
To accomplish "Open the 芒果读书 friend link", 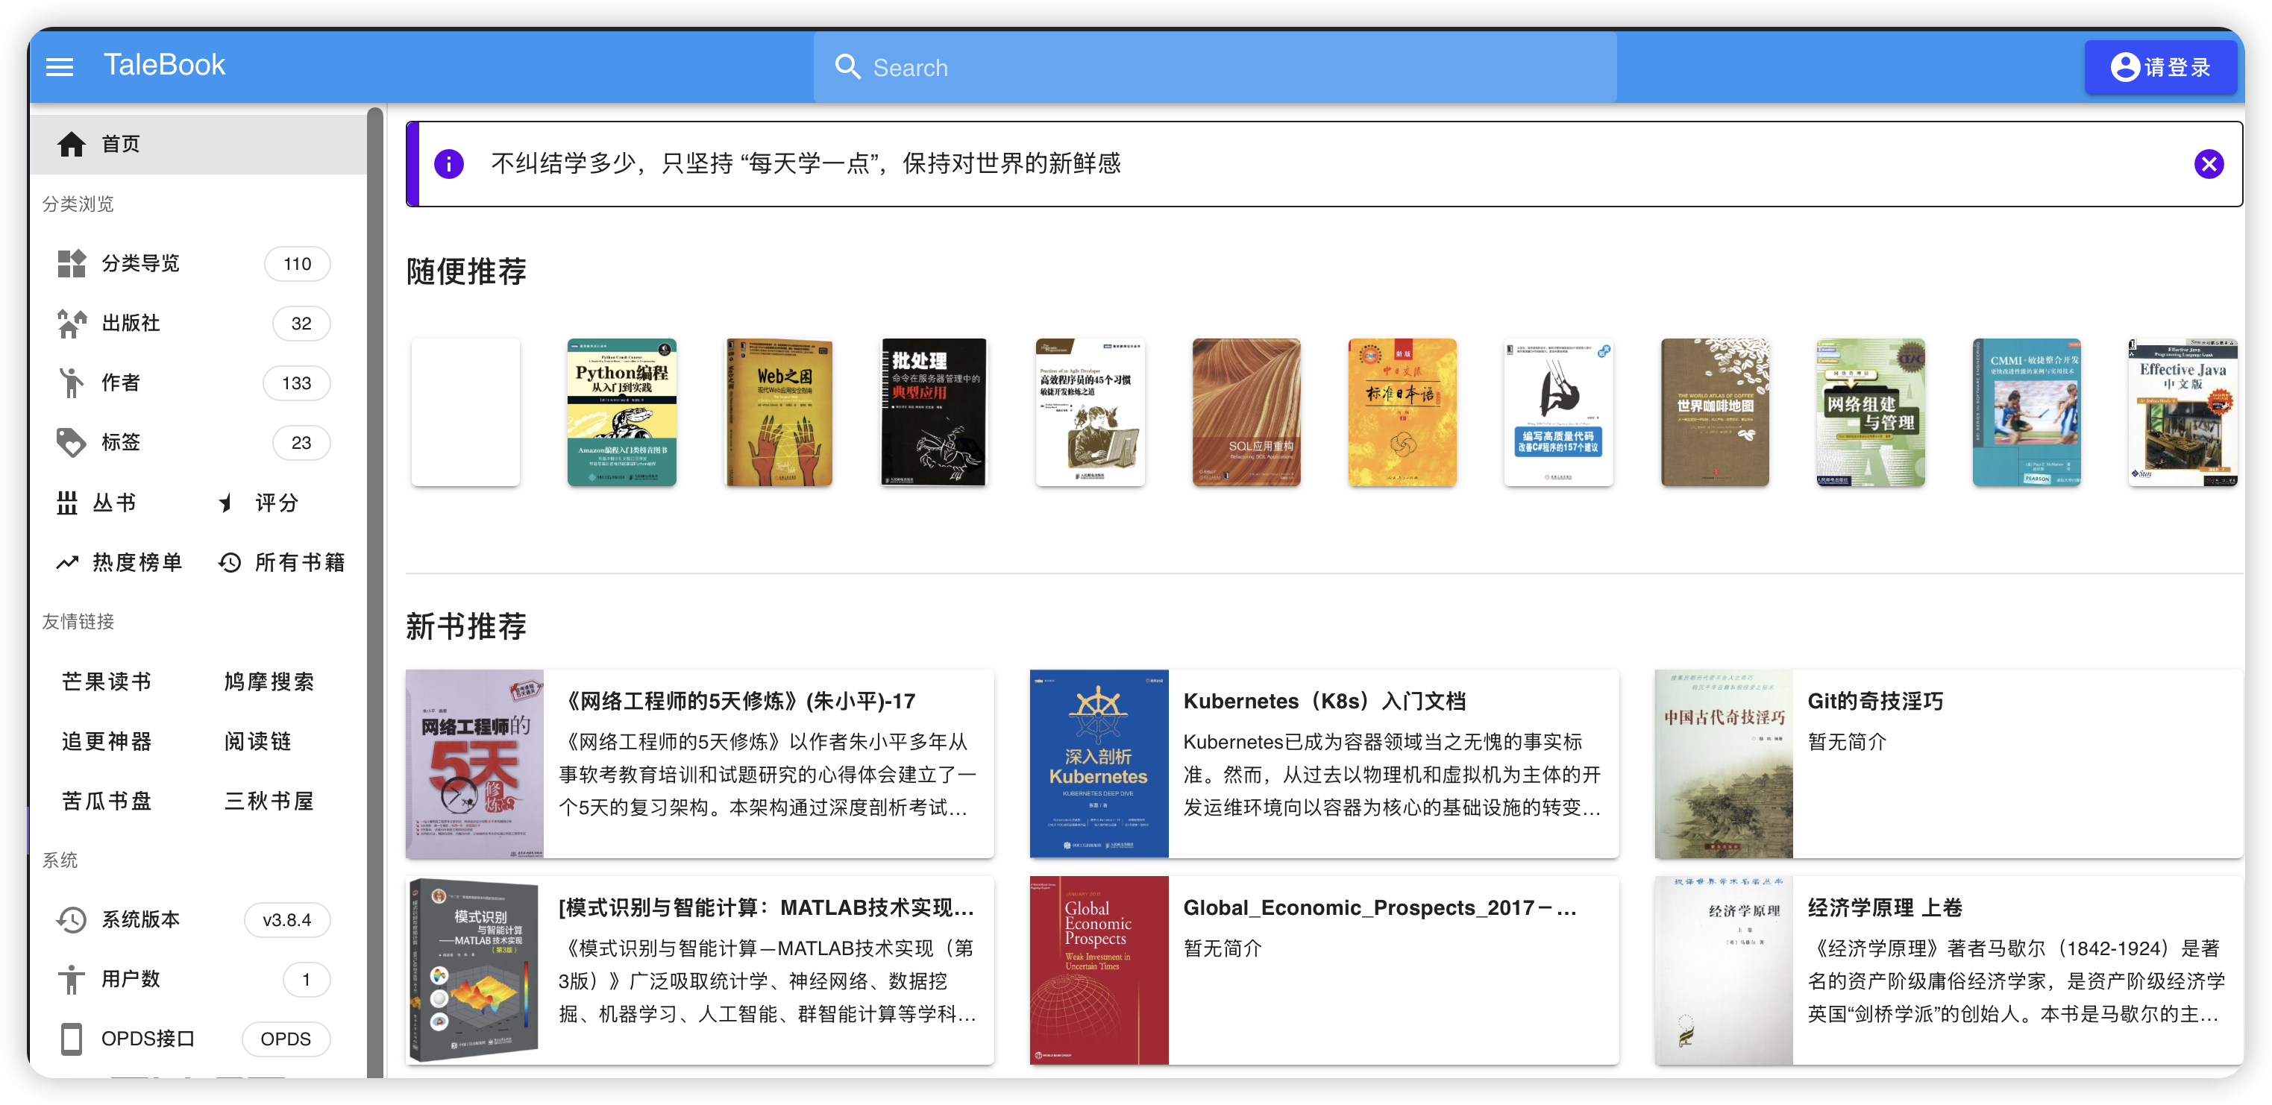I will tap(107, 681).
